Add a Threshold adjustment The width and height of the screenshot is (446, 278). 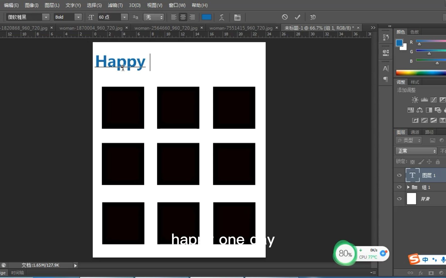pyautogui.click(x=434, y=120)
